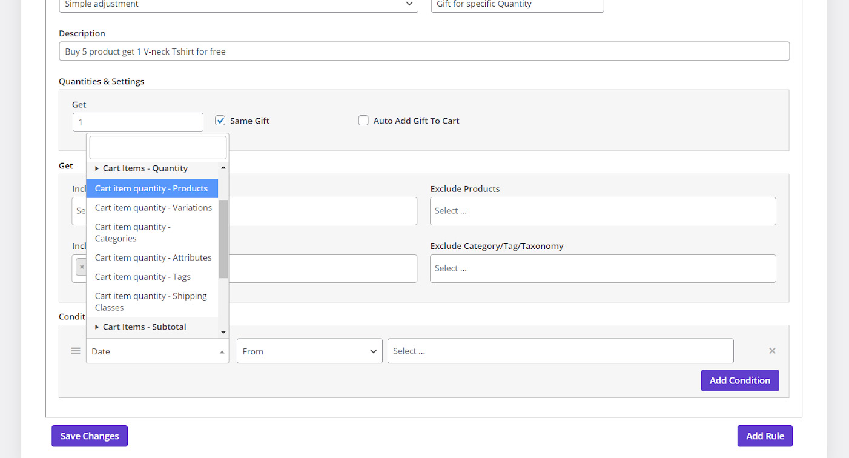
Task: Choose Cart item quantity - Shipping Classes
Action: coord(151,302)
